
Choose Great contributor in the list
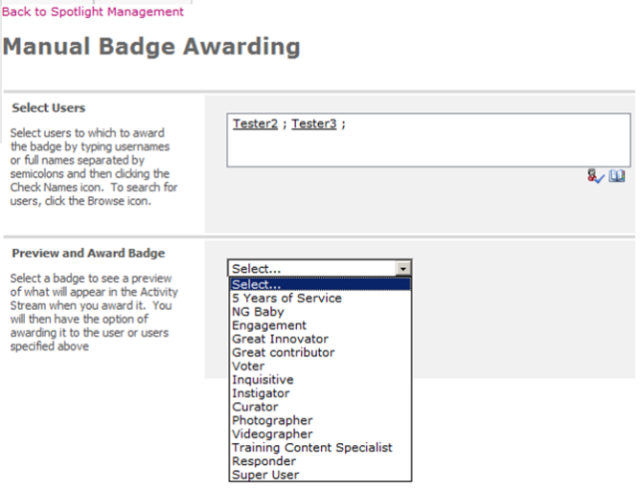[283, 352]
